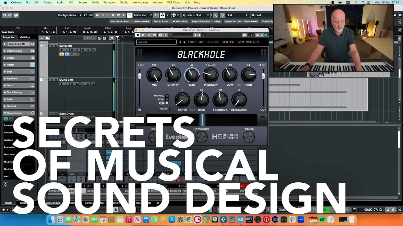Viewport: 403px width, 226px height.
Task: Click the GRAVITY knob in Blackhole
Action: pos(173,75)
